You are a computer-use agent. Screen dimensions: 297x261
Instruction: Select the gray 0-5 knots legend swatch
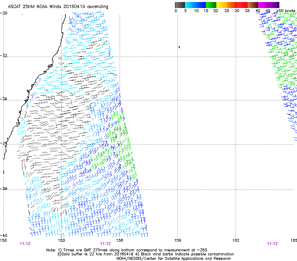(x=180, y=5)
